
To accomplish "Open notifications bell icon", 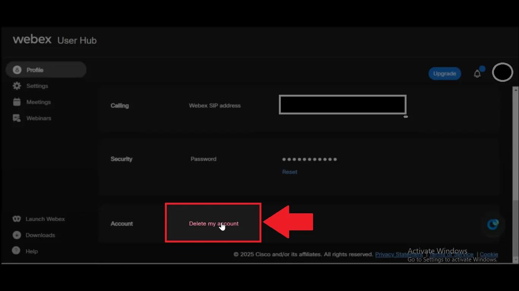I will (x=477, y=74).
